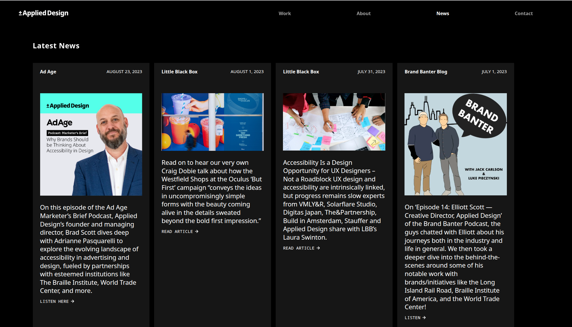Click the Little Black Box label dated July 31
The image size is (572, 327).
(x=301, y=72)
